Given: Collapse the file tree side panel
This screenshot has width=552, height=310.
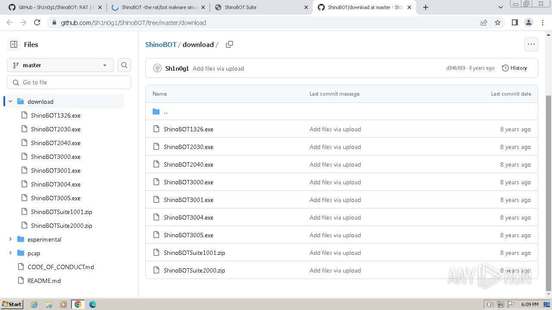Looking at the screenshot, I should pos(14,44).
